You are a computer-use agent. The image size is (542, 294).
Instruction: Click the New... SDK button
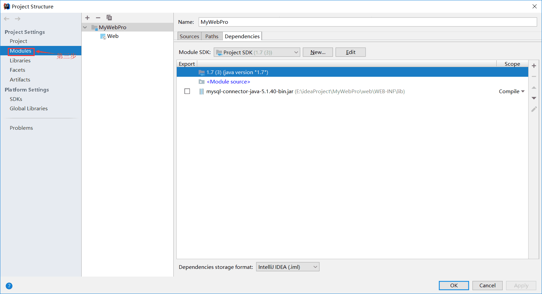point(318,52)
